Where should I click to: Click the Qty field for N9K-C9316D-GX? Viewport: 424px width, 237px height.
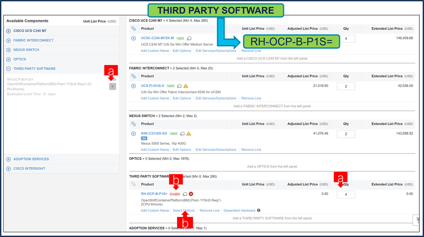(x=346, y=134)
